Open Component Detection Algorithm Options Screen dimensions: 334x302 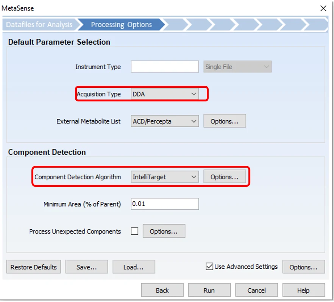[x=225, y=177]
